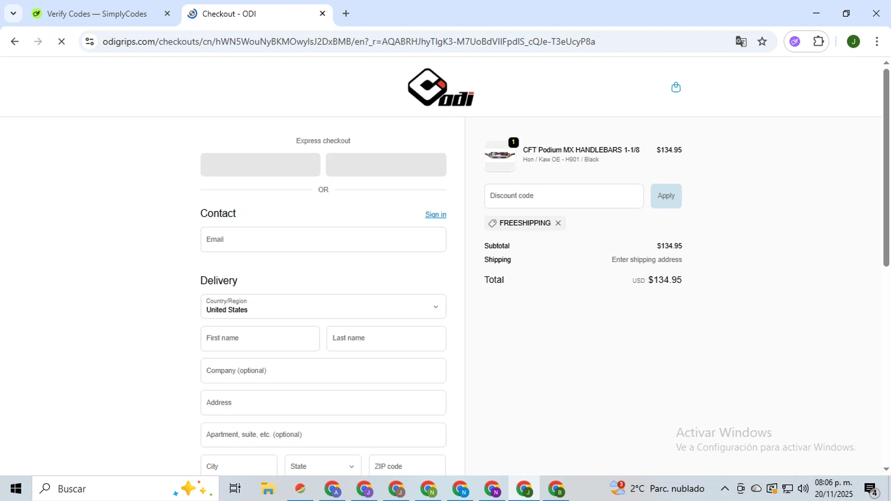
Task: Click the Apply discount button
Action: [x=666, y=196]
